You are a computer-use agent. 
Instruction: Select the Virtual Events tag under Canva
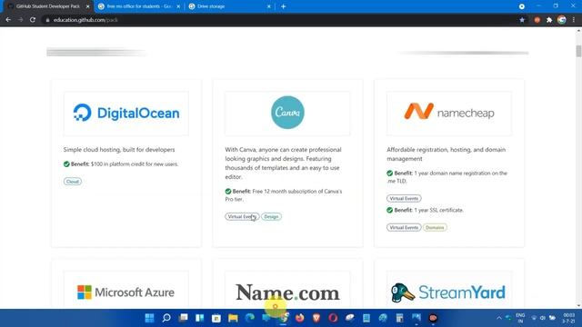[x=242, y=216]
